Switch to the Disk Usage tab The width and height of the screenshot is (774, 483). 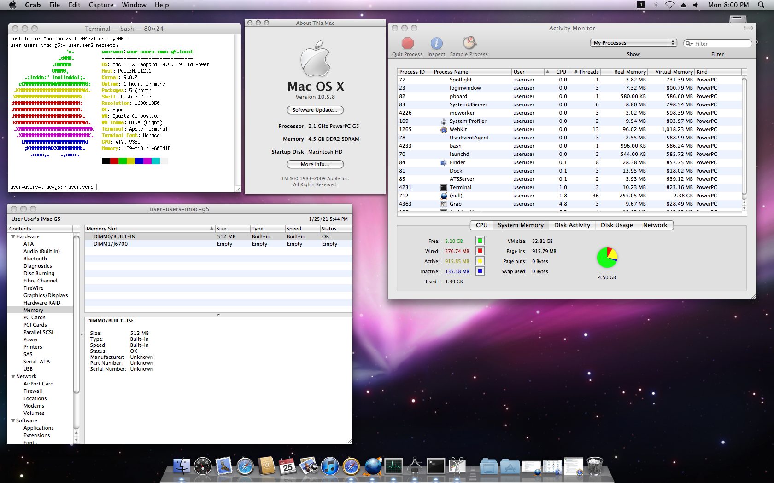click(616, 225)
